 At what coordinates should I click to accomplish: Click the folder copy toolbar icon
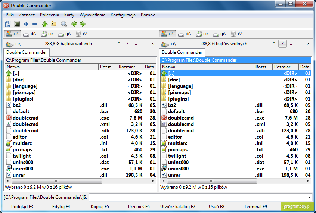coord(54,24)
